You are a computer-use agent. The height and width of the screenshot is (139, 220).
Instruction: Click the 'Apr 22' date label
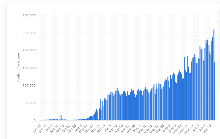[125, 128]
